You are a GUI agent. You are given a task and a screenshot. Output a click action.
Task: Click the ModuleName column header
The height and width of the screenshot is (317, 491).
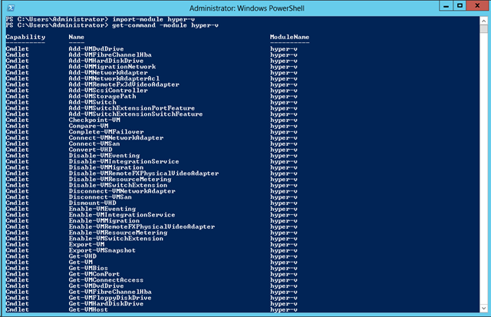pyautogui.click(x=290, y=37)
